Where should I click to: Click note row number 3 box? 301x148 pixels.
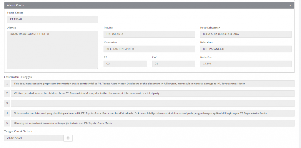(7, 103)
